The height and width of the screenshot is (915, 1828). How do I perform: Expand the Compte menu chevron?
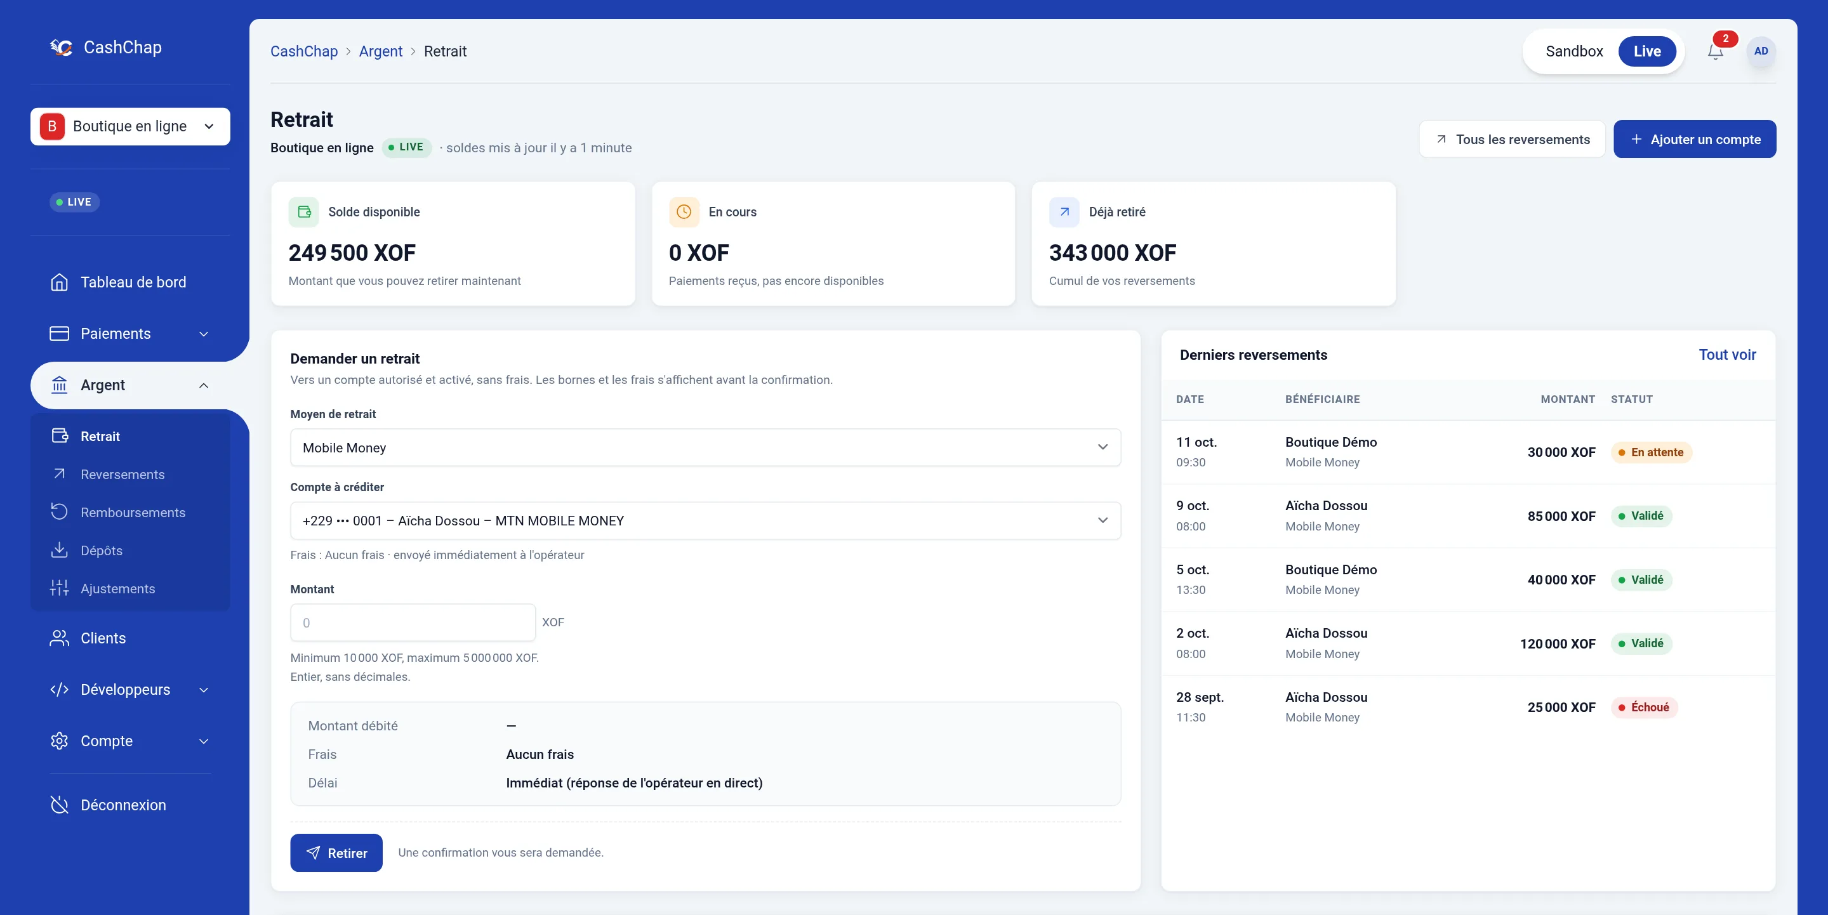pos(204,741)
